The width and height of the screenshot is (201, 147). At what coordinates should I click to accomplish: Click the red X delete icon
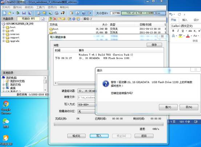(x=55, y=19)
